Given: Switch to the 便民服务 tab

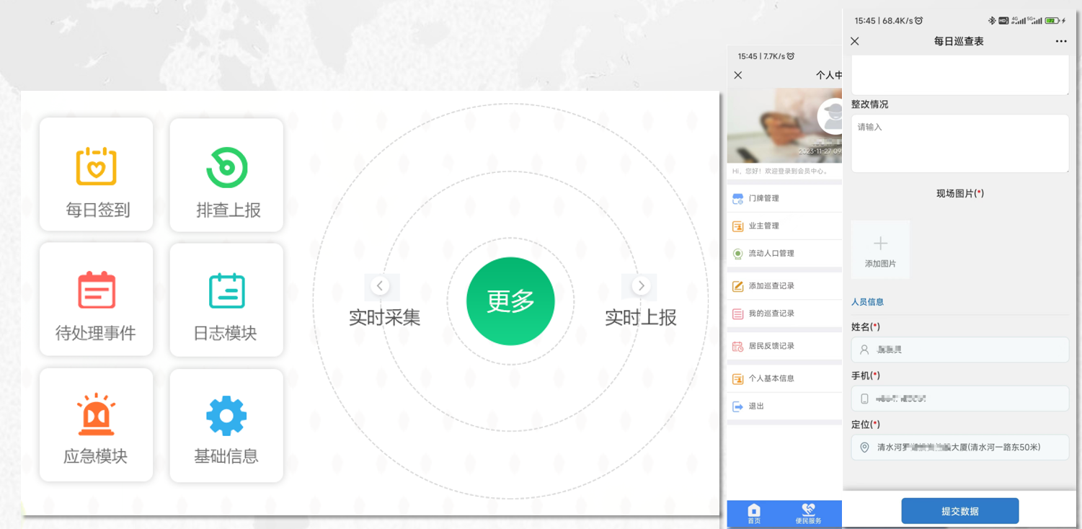Looking at the screenshot, I should [808, 513].
